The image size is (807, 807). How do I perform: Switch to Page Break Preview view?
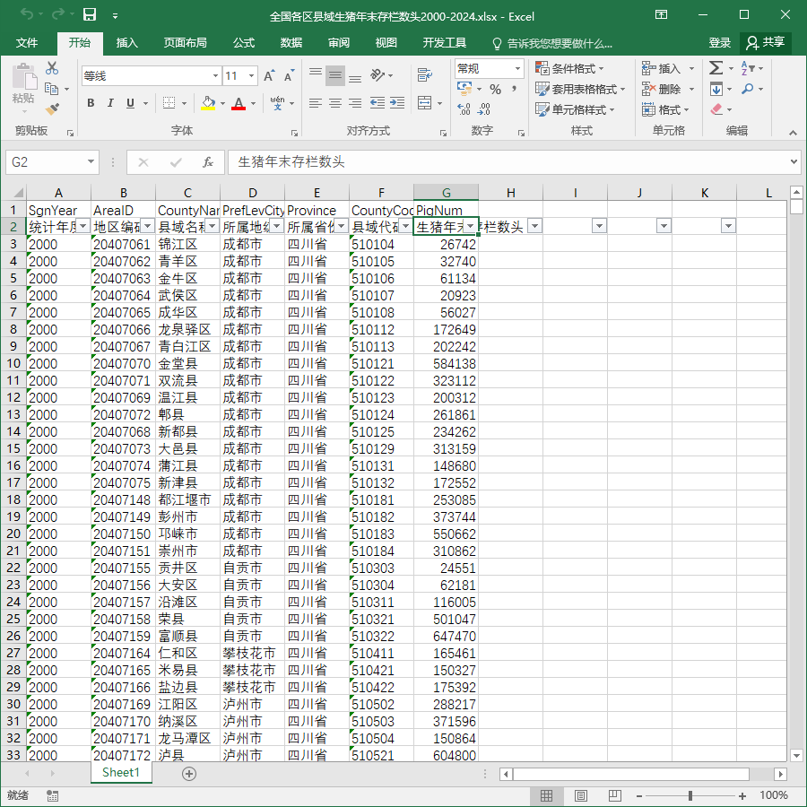pos(614,795)
